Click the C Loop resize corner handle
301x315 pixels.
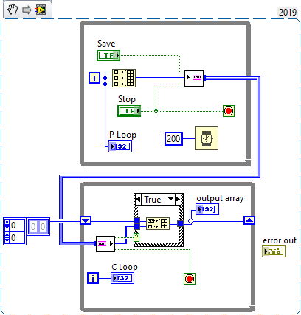point(252,308)
